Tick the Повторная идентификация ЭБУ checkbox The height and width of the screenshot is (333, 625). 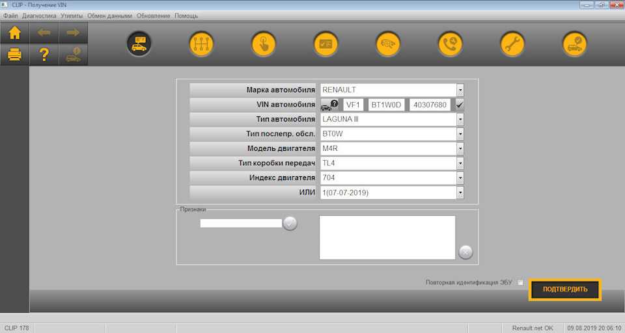(520, 282)
